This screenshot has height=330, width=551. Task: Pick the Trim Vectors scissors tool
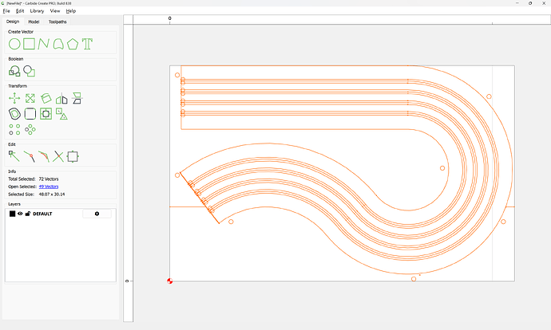click(x=58, y=156)
